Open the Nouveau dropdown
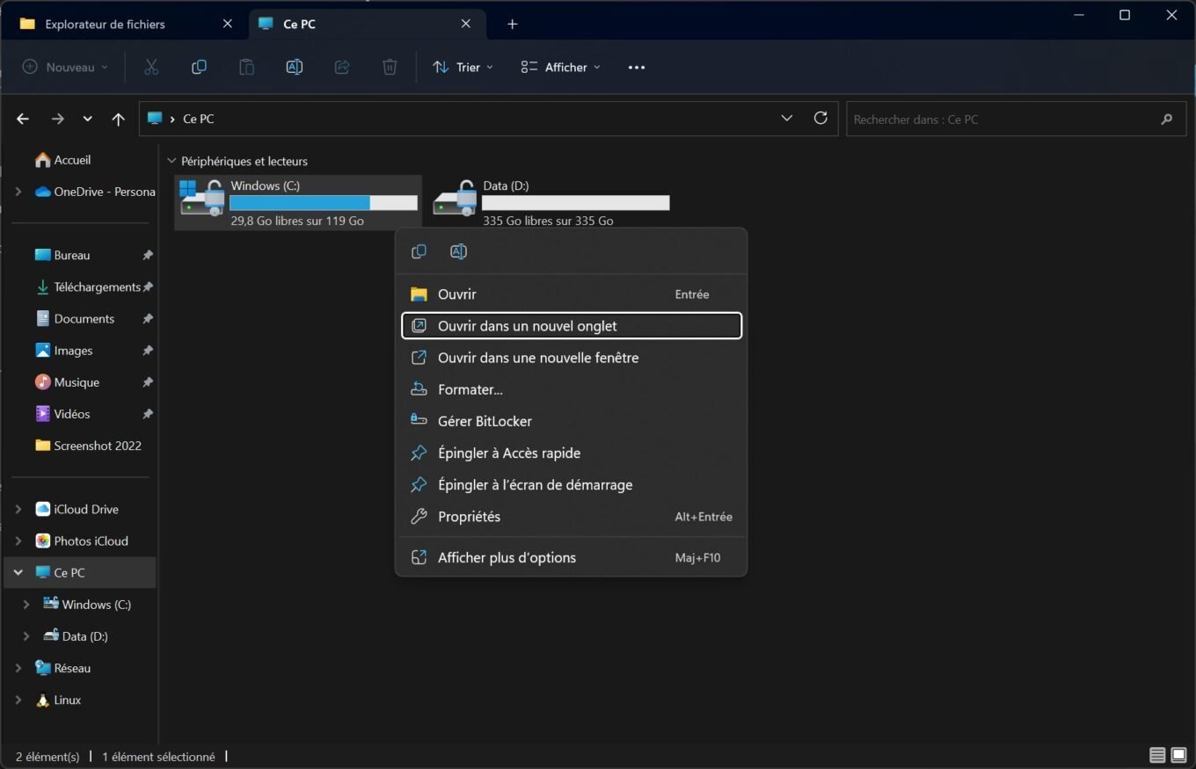 (x=65, y=67)
